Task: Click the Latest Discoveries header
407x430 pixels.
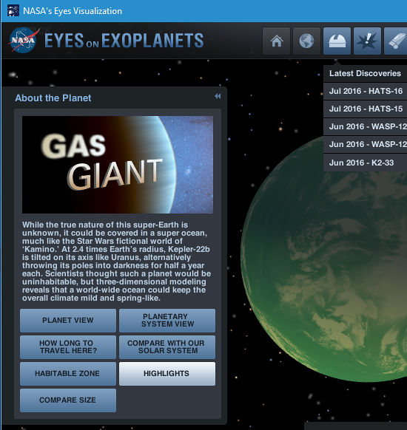Action: pyautogui.click(x=365, y=73)
